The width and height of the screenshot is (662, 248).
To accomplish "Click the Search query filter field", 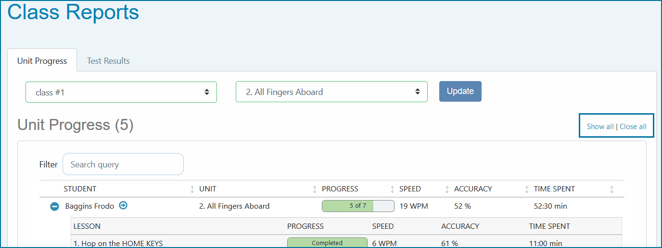I will [x=123, y=165].
